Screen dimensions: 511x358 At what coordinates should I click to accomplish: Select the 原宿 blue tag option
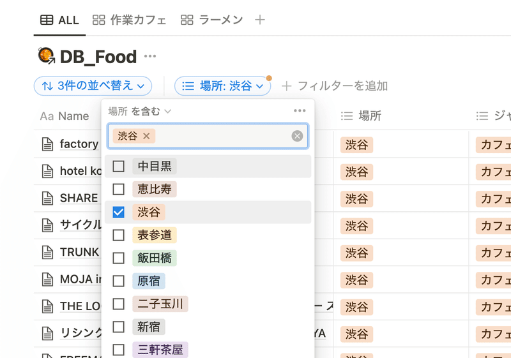148,281
